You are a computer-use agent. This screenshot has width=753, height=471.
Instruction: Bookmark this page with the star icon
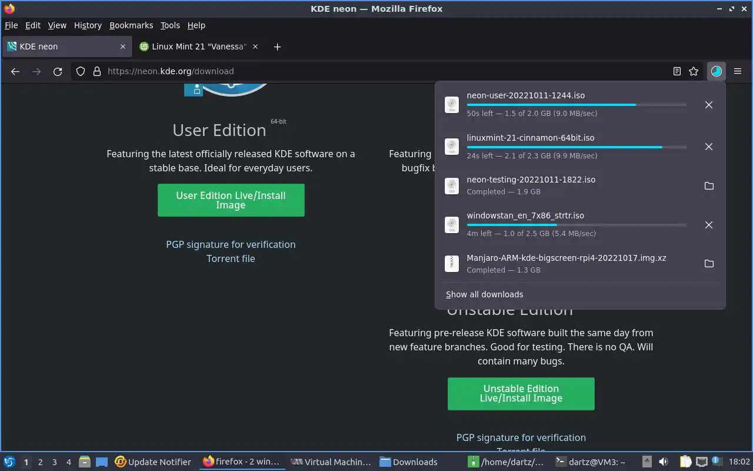tap(694, 71)
